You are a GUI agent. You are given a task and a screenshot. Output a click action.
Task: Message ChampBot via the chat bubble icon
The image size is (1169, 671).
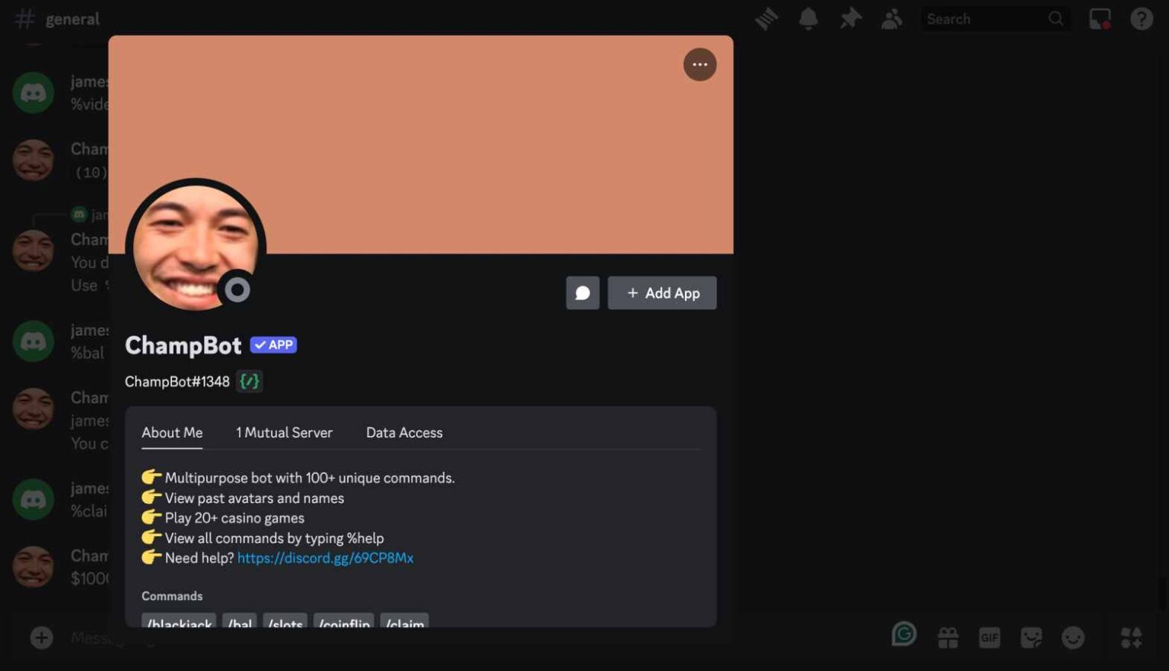582,292
